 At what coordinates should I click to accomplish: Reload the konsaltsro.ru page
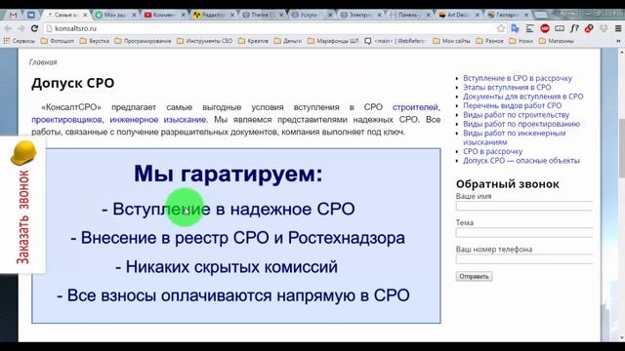[34, 28]
